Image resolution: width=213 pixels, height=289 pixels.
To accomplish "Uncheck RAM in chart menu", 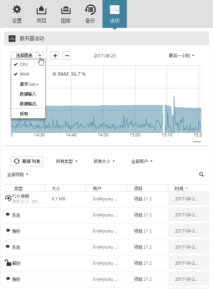I will point(28,74).
